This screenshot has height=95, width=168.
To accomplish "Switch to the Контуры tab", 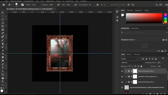I will (x=137, y=54).
